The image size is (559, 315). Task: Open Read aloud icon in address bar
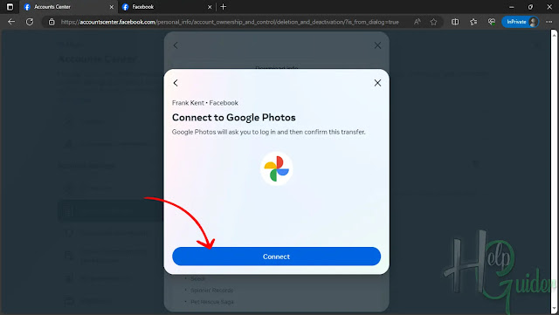[x=418, y=22]
